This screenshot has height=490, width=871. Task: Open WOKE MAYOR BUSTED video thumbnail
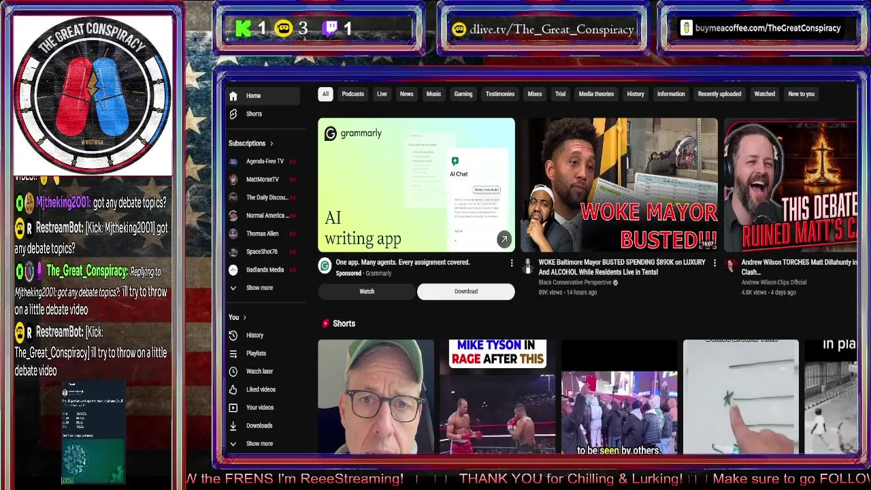619,185
